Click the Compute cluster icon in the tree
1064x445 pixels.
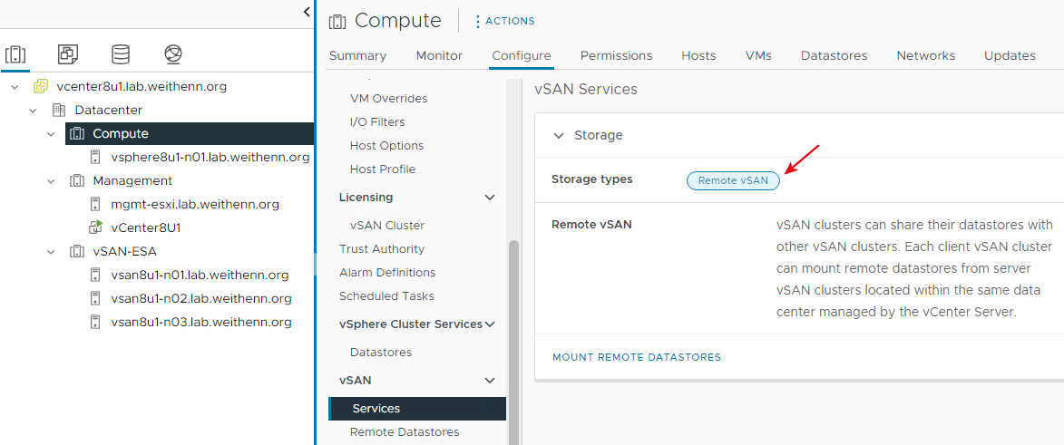pyautogui.click(x=77, y=133)
